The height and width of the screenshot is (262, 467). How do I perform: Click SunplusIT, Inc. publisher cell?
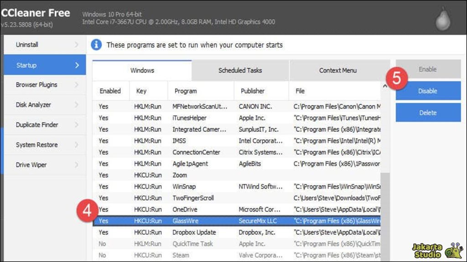[259, 129]
